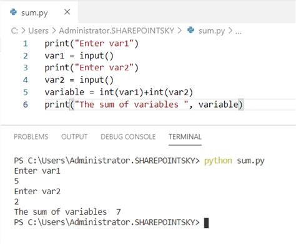Click line number 5 in gutter
Viewport: 296px width, 244px height.
click(x=26, y=92)
